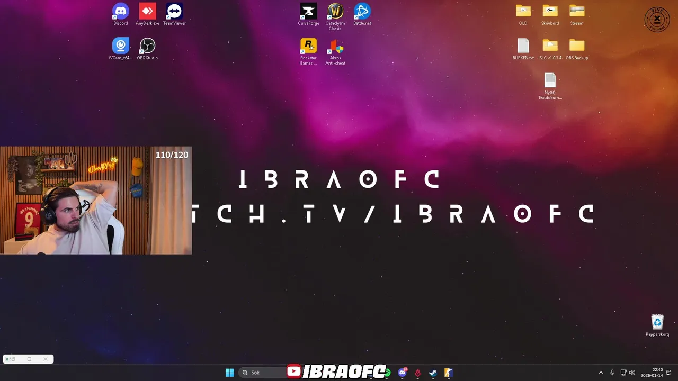Open the clock showing 22:40
Screen dimensions: 678x381
(x=652, y=373)
